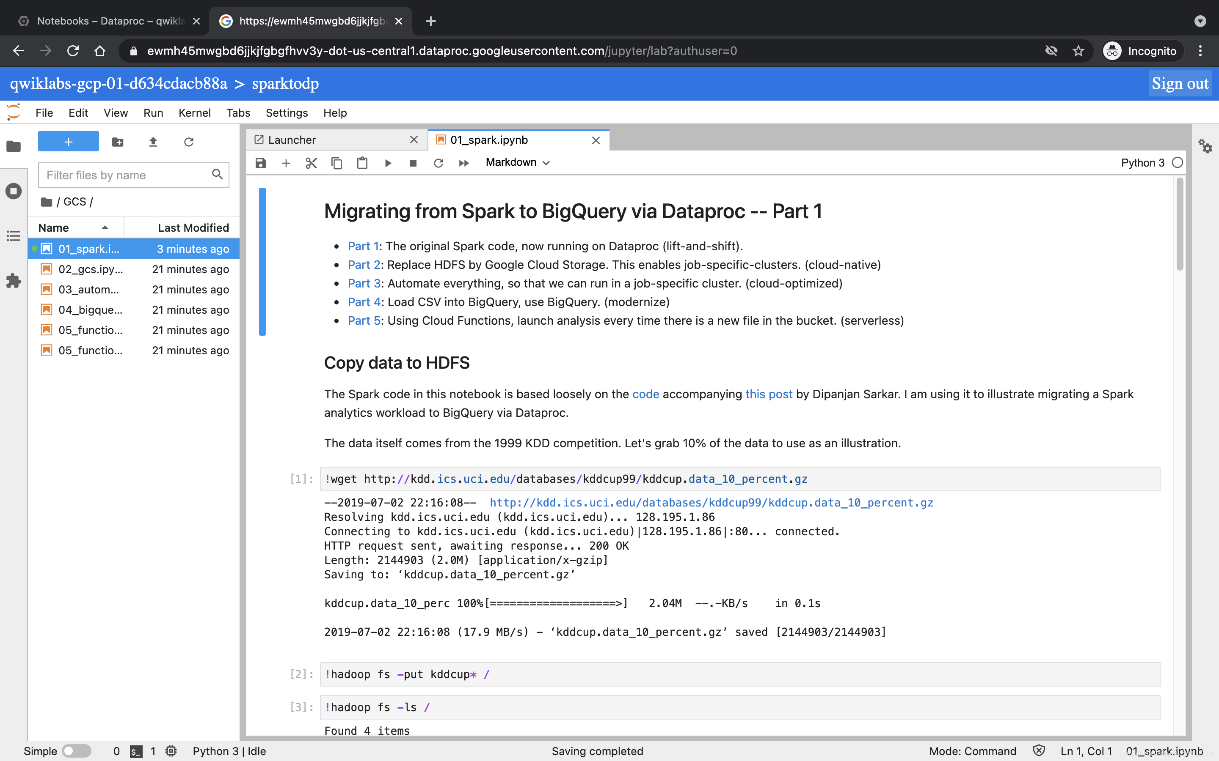Screen dimensions: 1219x761
Task: Open the Help menu
Action: tap(335, 113)
